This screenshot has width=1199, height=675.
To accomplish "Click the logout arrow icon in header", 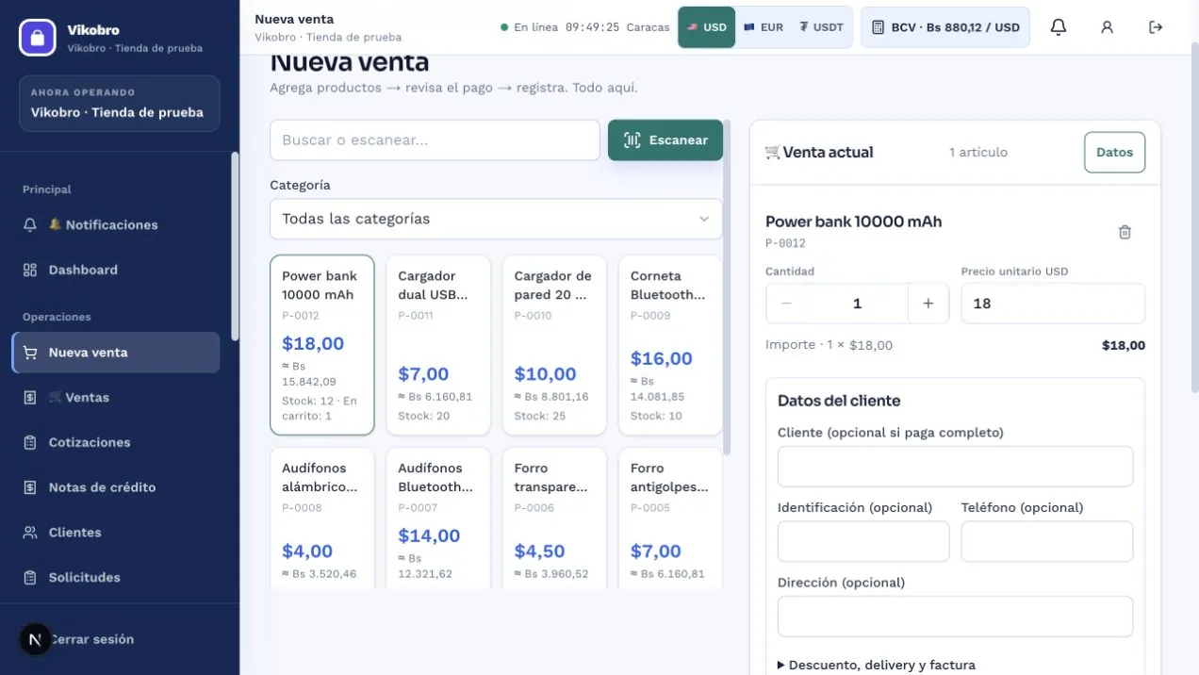I will (1157, 27).
